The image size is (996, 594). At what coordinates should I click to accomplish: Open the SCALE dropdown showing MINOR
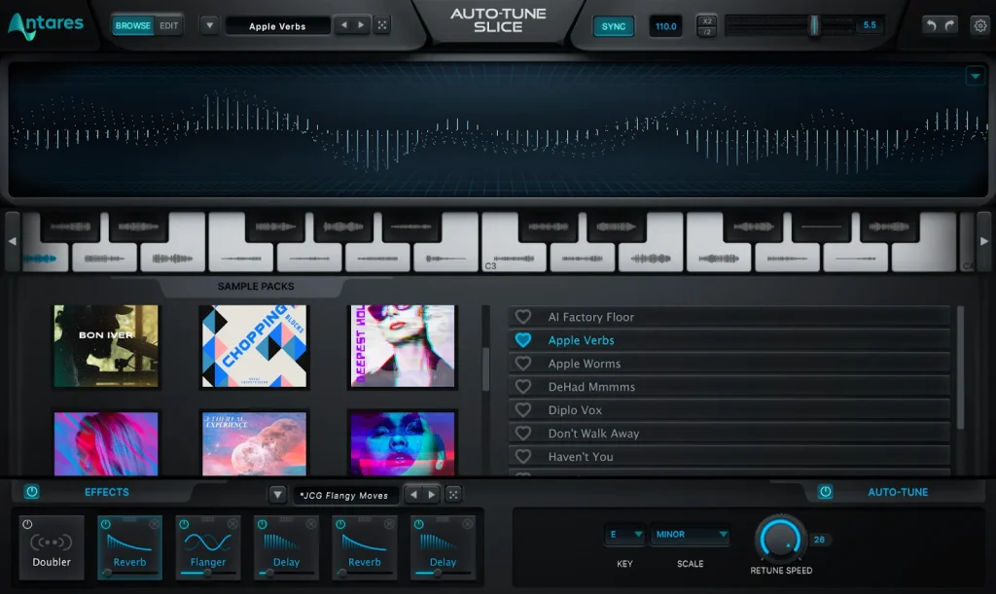click(690, 534)
